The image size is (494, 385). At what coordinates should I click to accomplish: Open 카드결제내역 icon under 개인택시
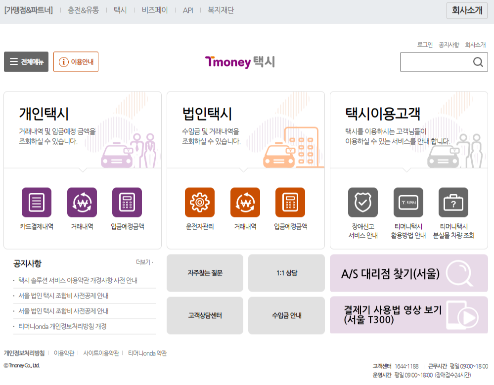pyautogui.click(x=37, y=203)
